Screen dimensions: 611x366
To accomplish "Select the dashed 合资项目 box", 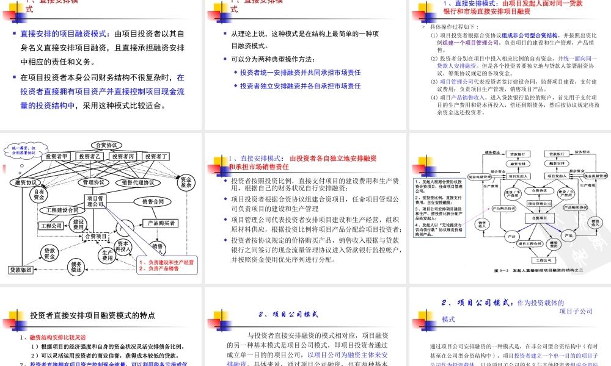I will pyautogui.click(x=95, y=236).
